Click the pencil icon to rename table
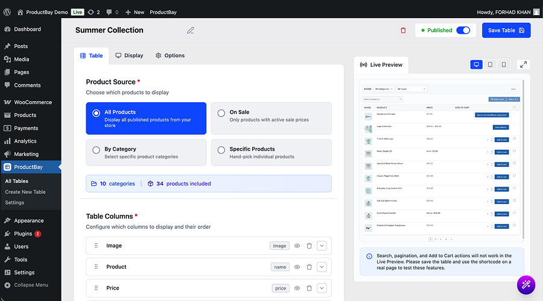Screen dimensions: 543x301 pos(191,30)
